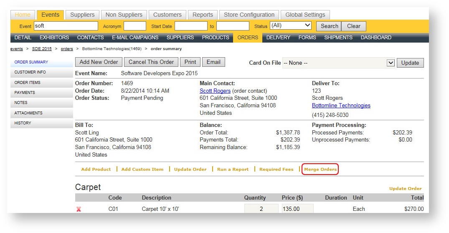Follow the Bottomline Technologies link

[x=341, y=105]
